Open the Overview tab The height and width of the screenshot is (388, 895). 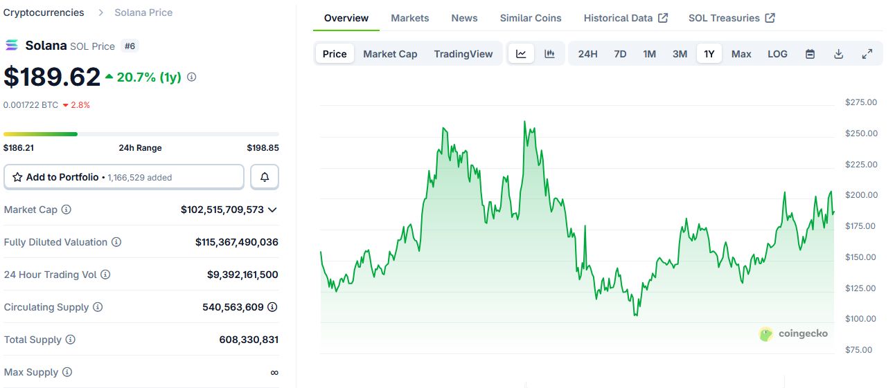346,18
